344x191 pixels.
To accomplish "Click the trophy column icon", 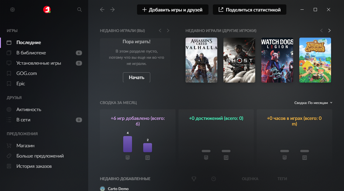I will click(194, 179).
